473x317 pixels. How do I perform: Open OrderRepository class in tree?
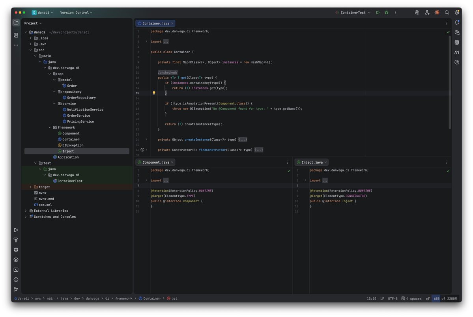click(79, 98)
